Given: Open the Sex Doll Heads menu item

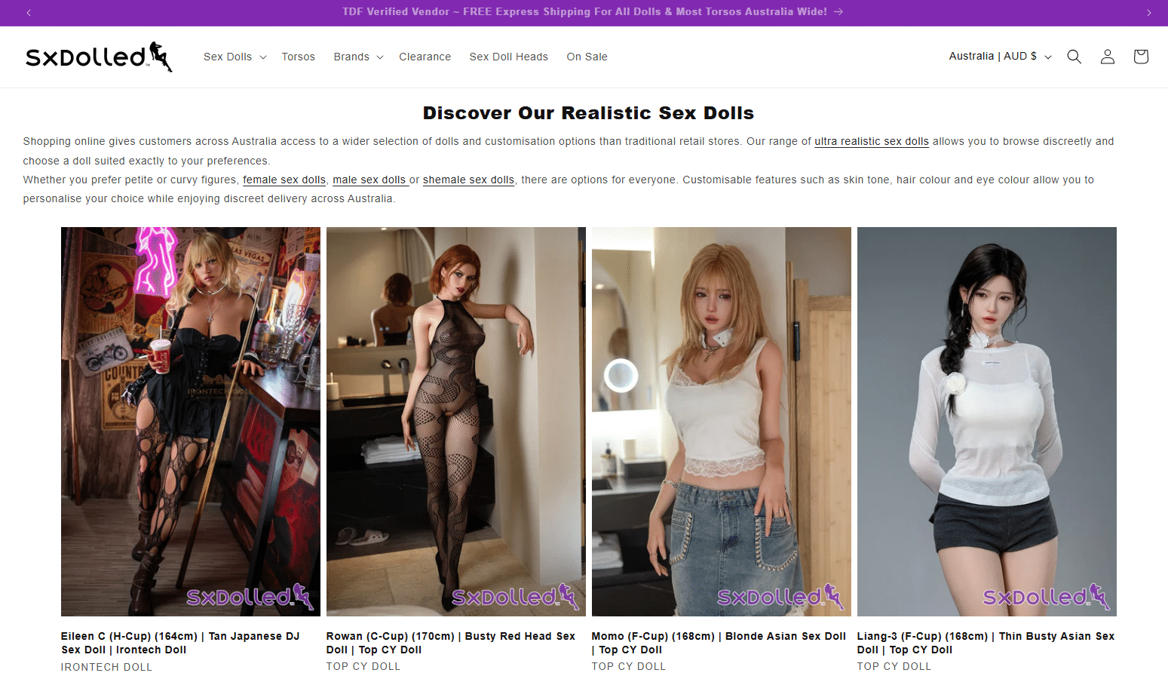Looking at the screenshot, I should 509,57.
